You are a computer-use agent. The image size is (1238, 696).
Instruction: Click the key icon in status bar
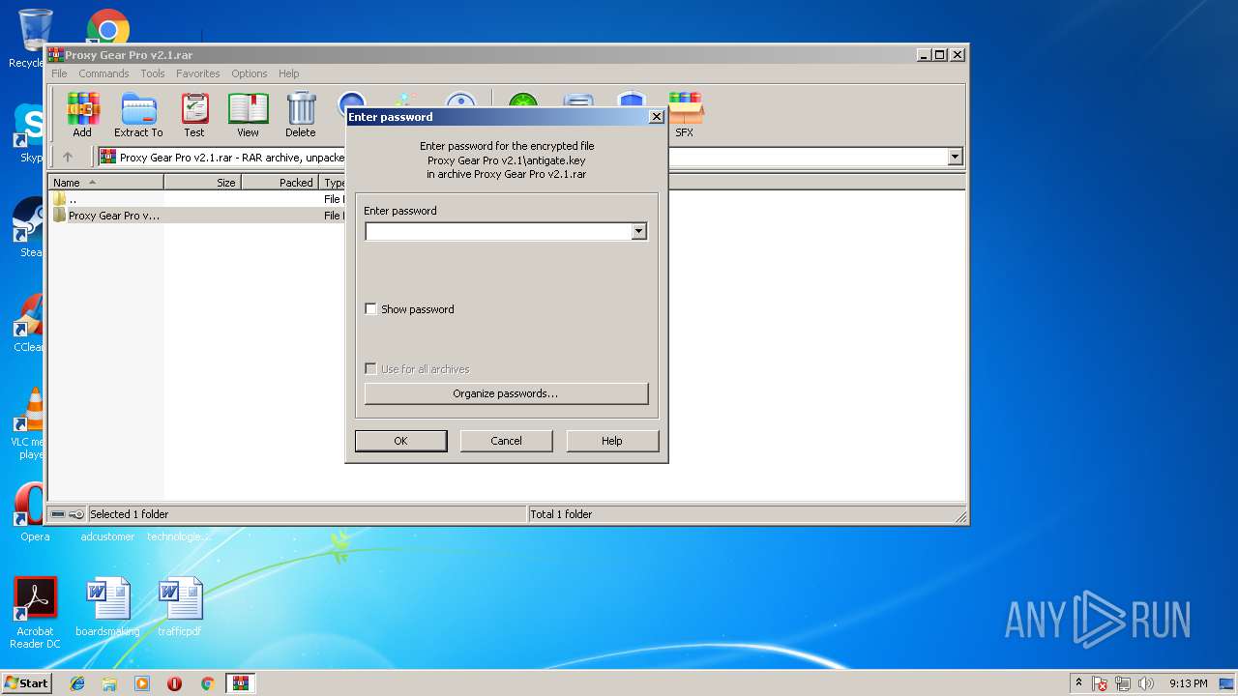(76, 514)
